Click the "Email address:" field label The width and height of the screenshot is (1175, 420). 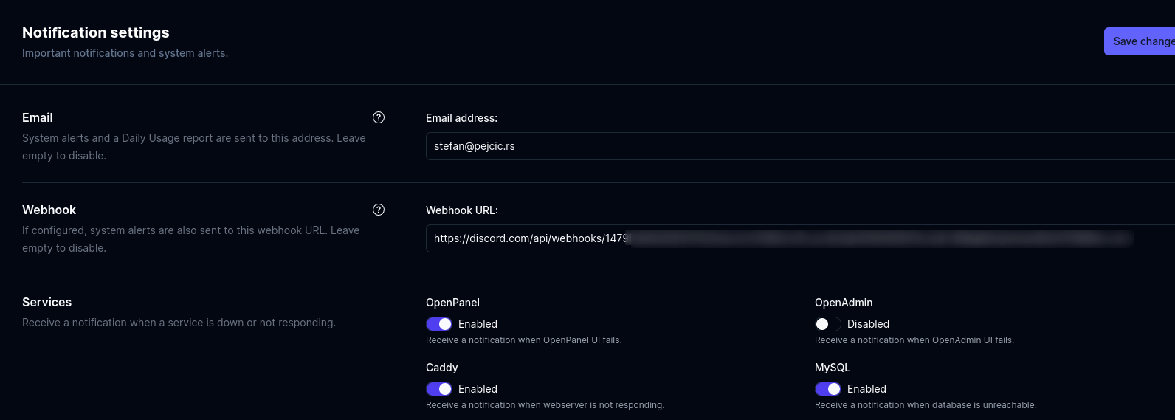[x=461, y=118]
